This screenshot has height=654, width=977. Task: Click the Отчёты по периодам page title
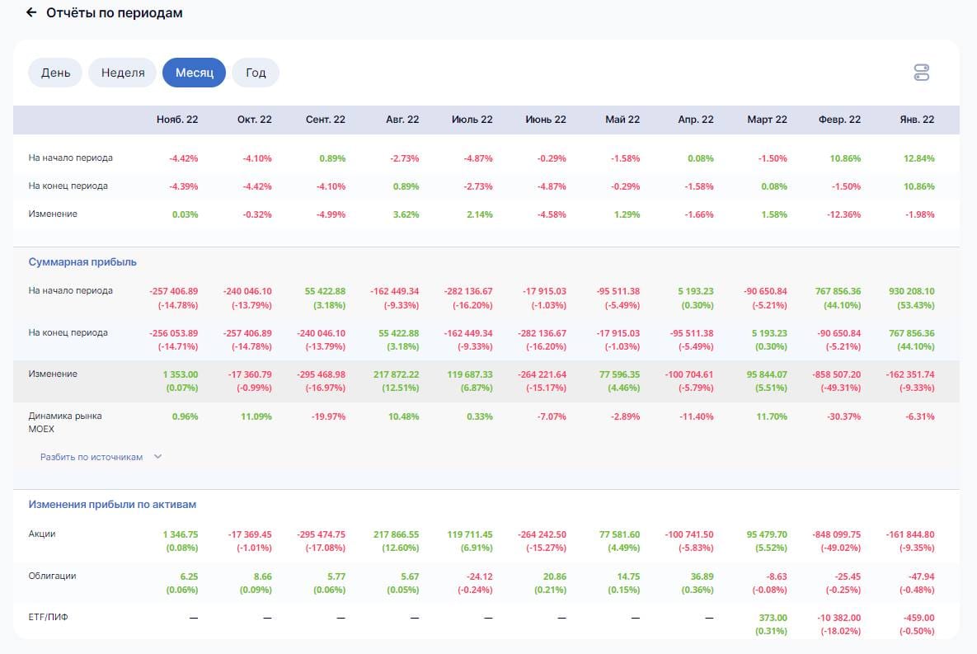click(115, 13)
